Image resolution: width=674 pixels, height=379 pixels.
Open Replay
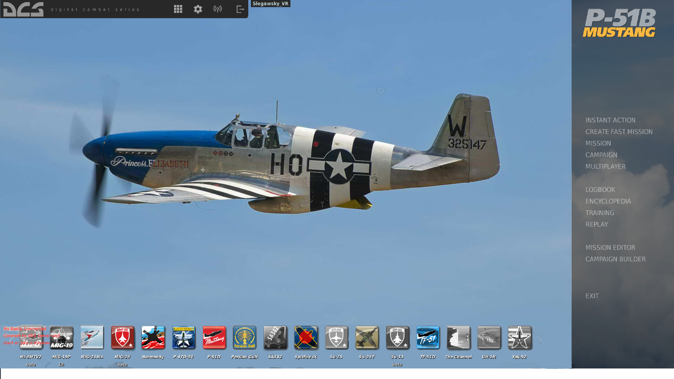pos(597,225)
